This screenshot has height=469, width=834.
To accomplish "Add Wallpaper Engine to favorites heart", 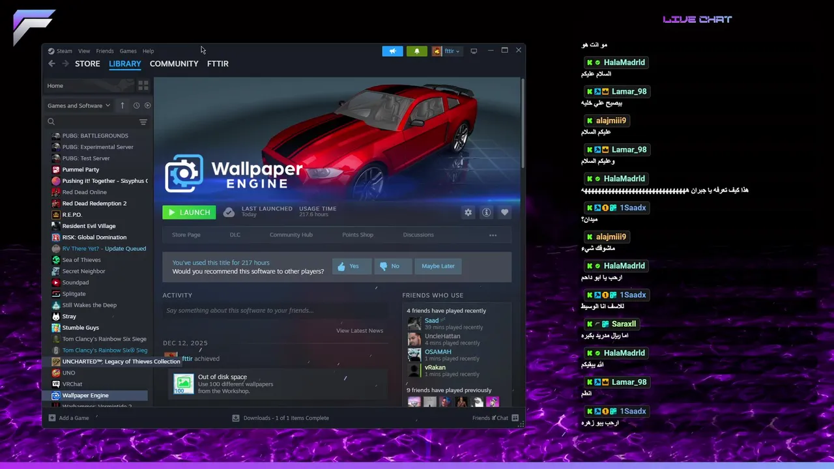I will [504, 212].
